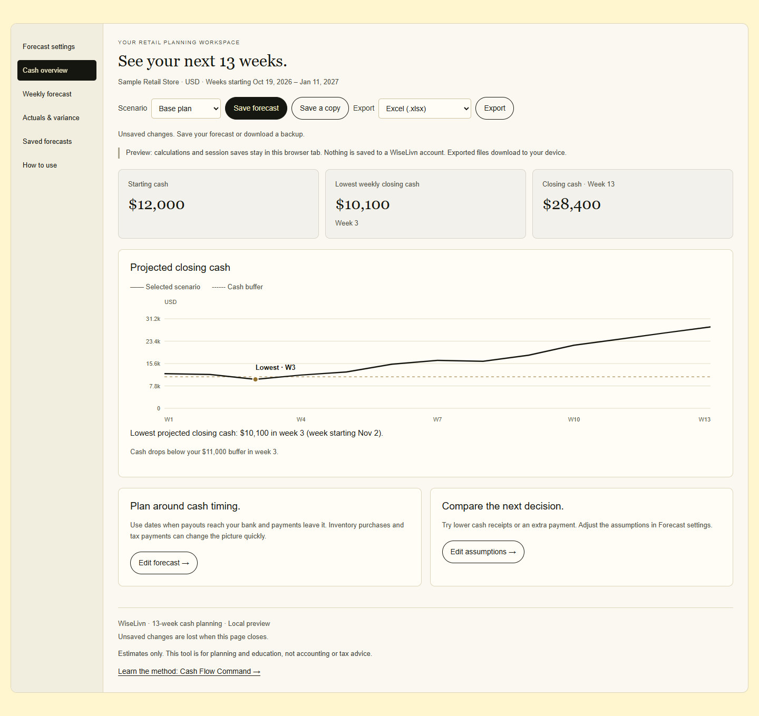Click the Edit forecast arrow button
The image size is (759, 716).
click(164, 563)
